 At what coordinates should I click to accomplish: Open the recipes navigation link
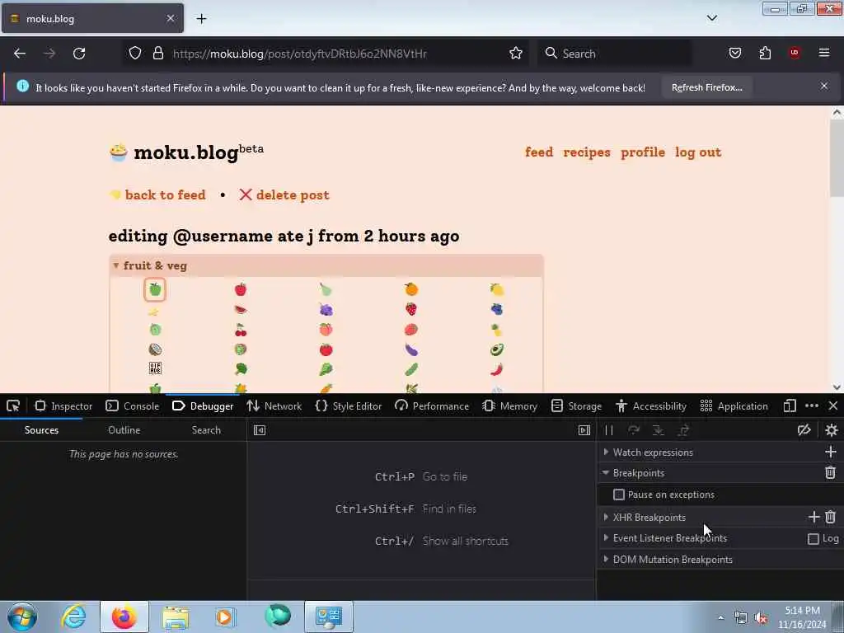coord(587,152)
